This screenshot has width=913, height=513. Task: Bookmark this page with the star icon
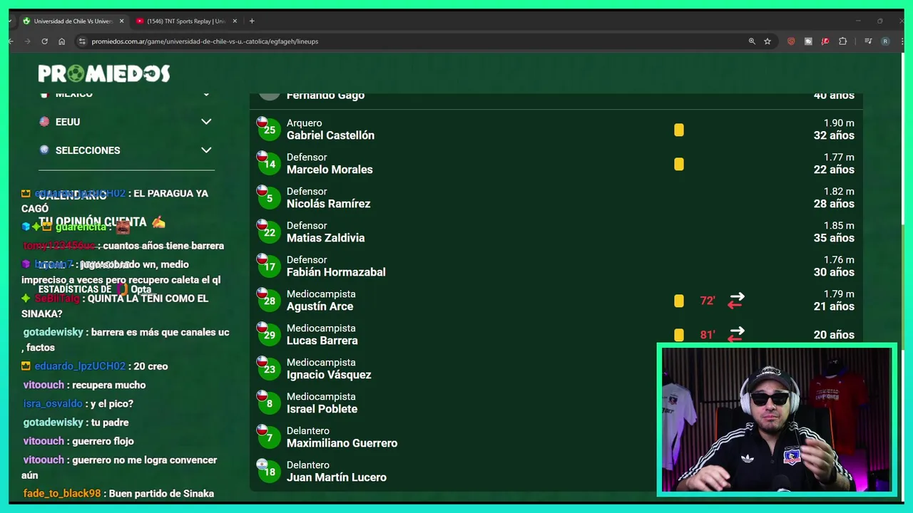coord(767,41)
